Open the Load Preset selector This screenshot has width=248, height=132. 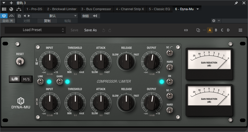(x=35, y=30)
